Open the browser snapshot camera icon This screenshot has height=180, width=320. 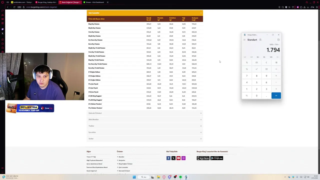(x=283, y=7)
